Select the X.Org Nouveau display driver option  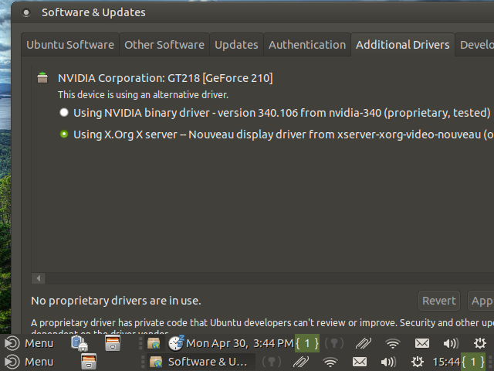64,134
